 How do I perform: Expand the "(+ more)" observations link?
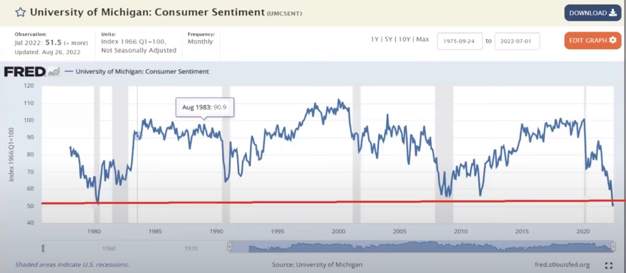[76, 43]
